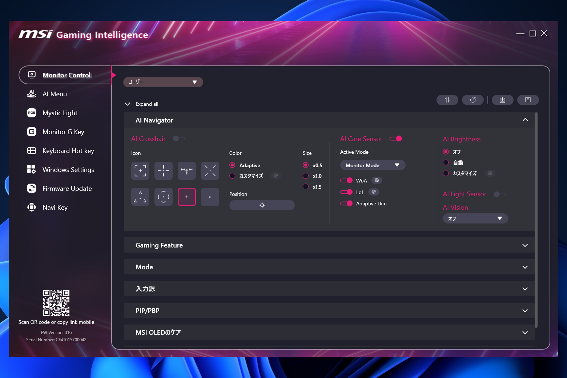Select the single dot crosshair icon
Image resolution: width=567 pixels, height=378 pixels.
pos(210,197)
